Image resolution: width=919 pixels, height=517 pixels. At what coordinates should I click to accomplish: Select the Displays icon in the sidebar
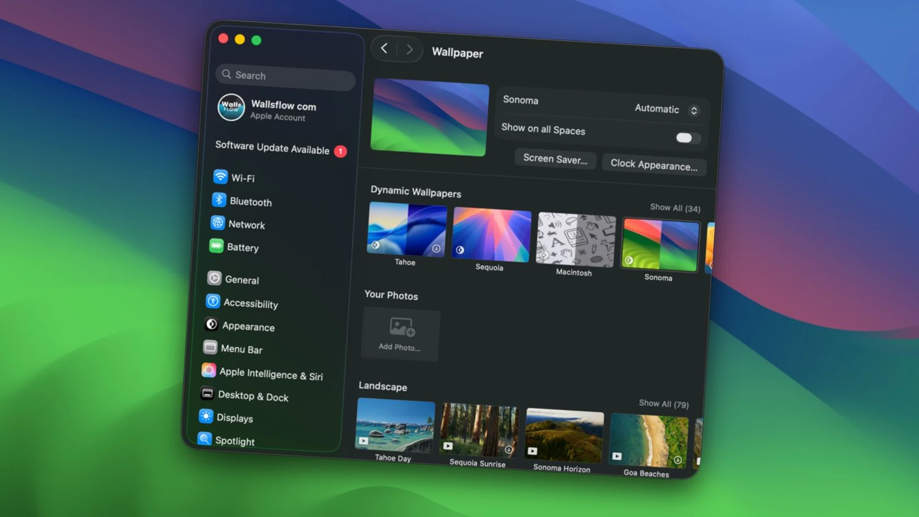(x=235, y=418)
